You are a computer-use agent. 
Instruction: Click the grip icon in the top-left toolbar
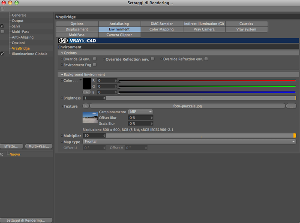click(x=2, y=9)
